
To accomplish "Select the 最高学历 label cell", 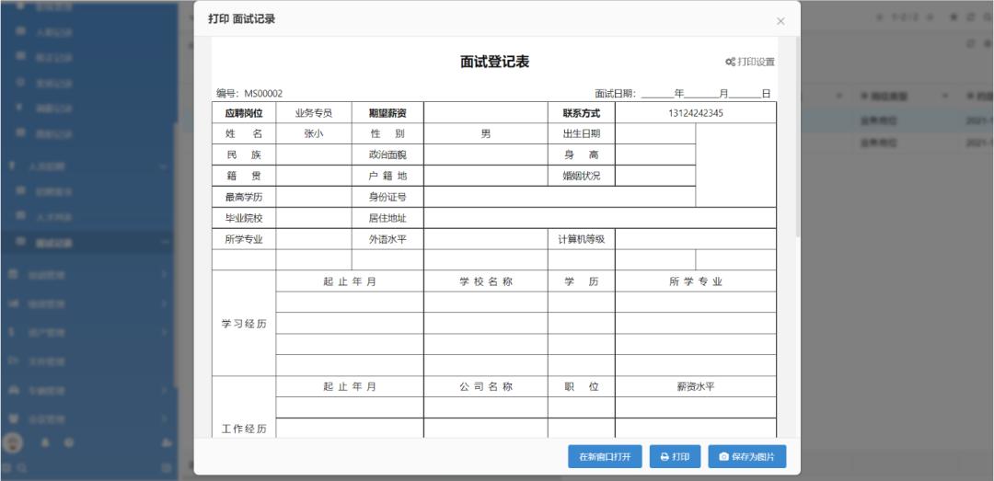I will 244,197.
